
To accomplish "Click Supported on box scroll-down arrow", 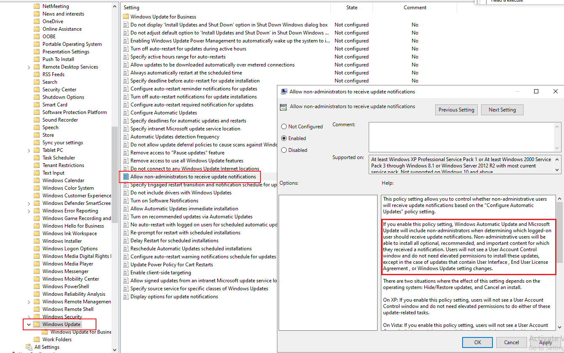I will pyautogui.click(x=558, y=170).
